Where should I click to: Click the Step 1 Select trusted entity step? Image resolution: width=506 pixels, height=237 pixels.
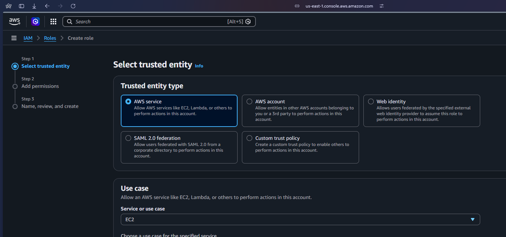click(x=46, y=66)
